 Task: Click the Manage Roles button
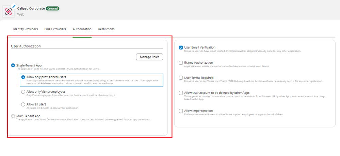(x=149, y=57)
